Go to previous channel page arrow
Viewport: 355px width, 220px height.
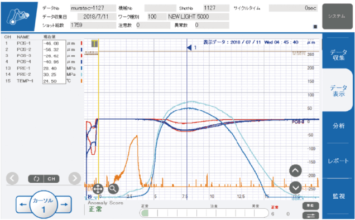(x=12, y=178)
